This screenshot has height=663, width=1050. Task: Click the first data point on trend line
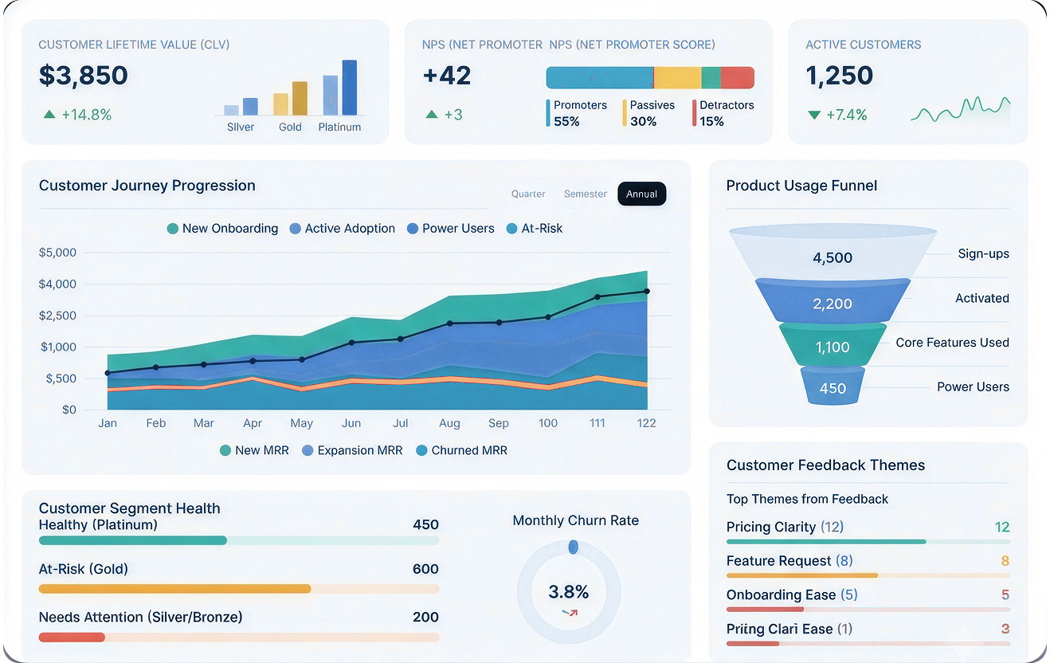[108, 373]
